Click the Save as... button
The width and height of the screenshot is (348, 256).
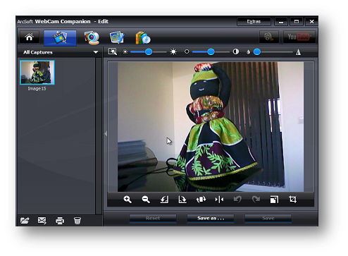tap(211, 219)
